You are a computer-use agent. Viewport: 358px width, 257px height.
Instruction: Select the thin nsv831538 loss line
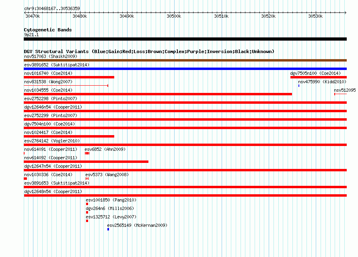66,86
